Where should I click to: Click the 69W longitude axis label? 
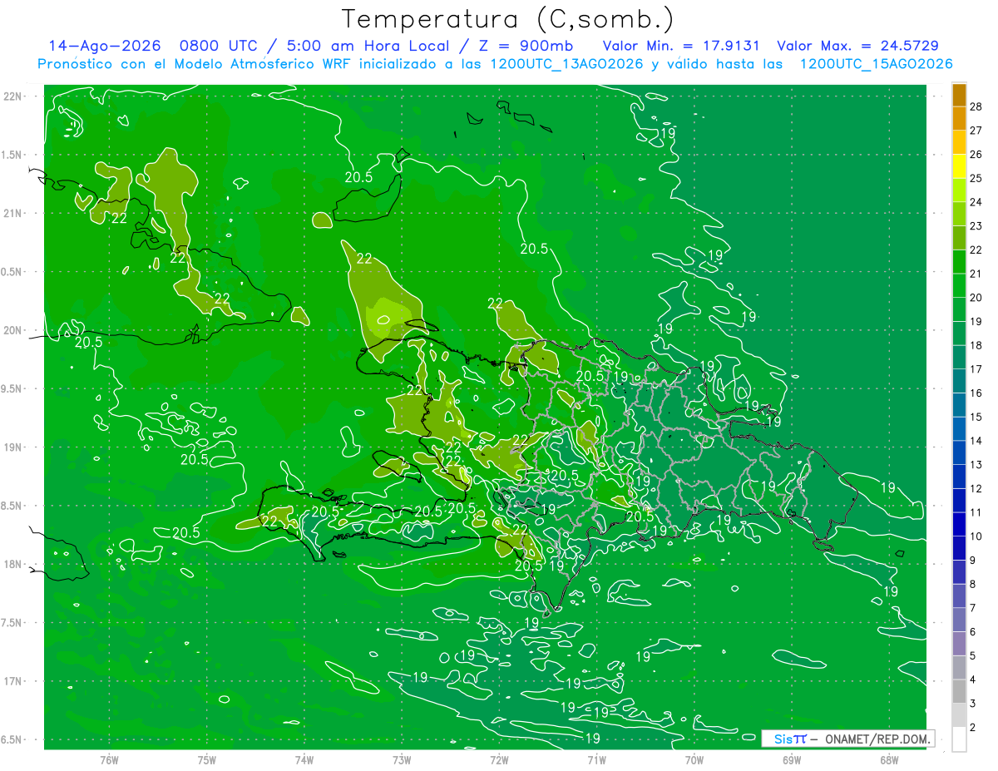pyautogui.click(x=791, y=759)
